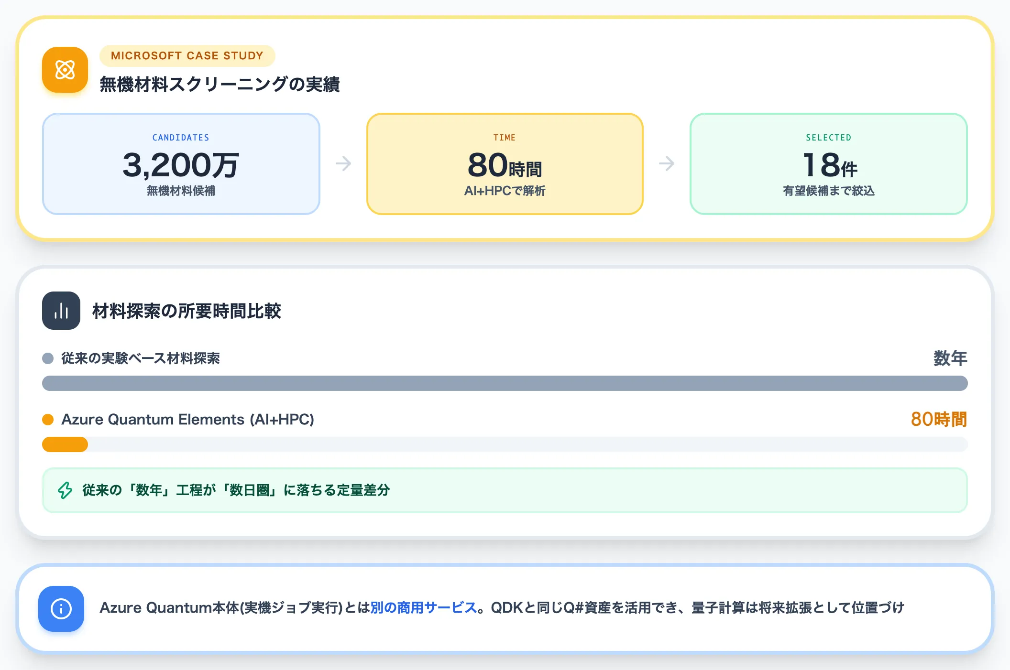Click the orange dot beside Azure Quantum Elements
The width and height of the screenshot is (1010, 670).
(48, 420)
